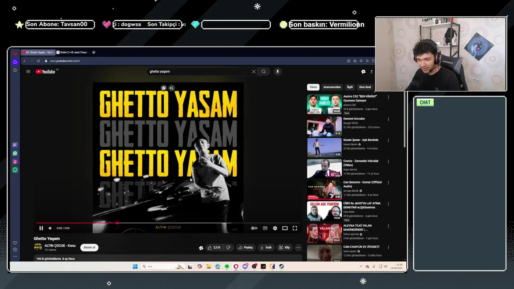
Task: Open WhatsApp in the Opera sidebar
Action: [x=15, y=153]
